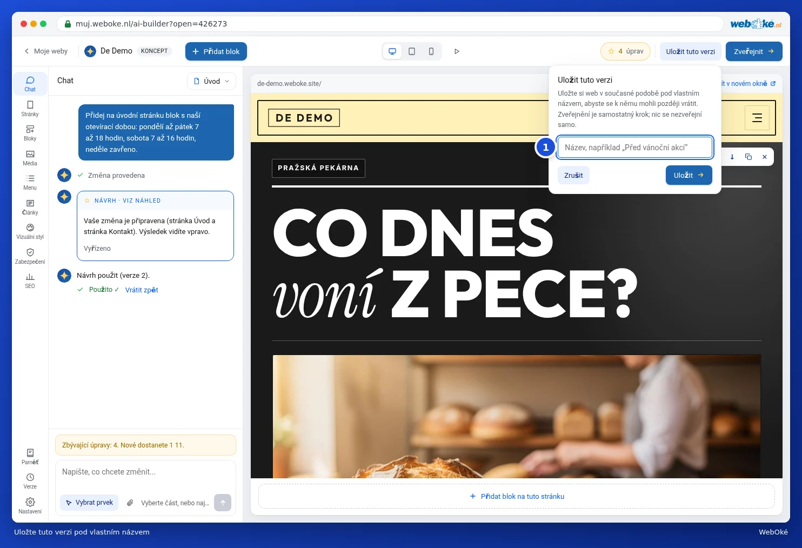Viewport: 802px width, 548px height.
Task: Select the PRAŽSKÁ PEKÁRNA label
Action: point(318,168)
